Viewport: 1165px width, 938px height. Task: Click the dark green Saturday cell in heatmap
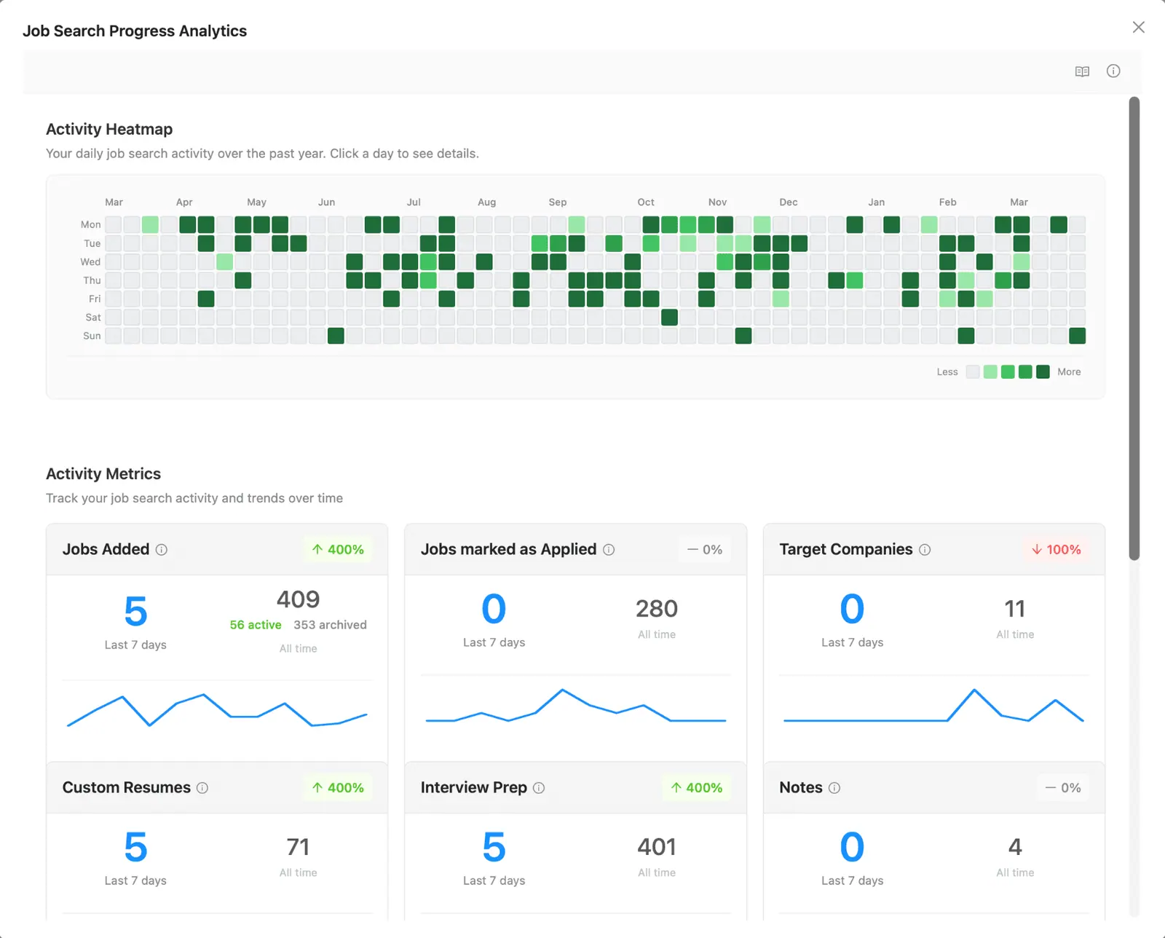tap(669, 318)
